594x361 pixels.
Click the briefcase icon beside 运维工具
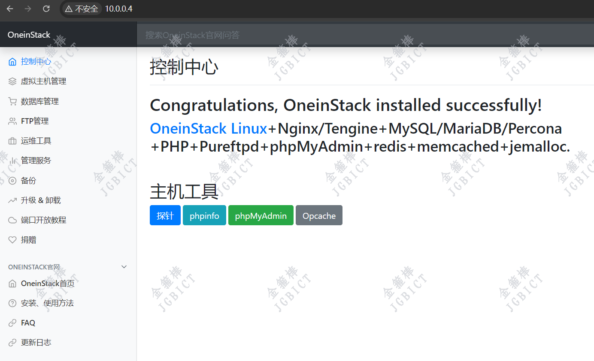(12, 141)
